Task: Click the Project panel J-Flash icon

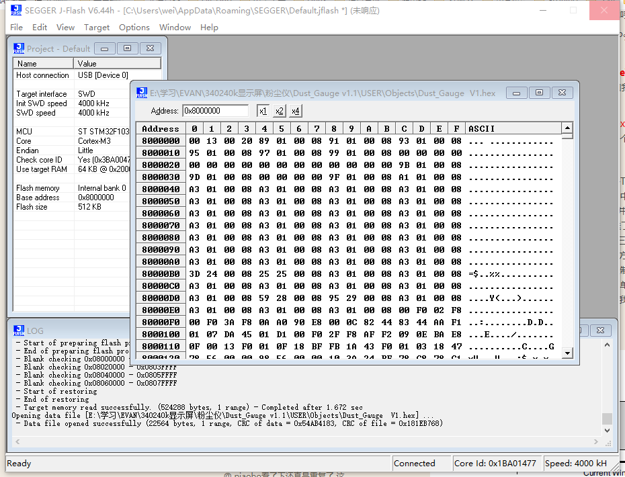Action: (x=19, y=48)
